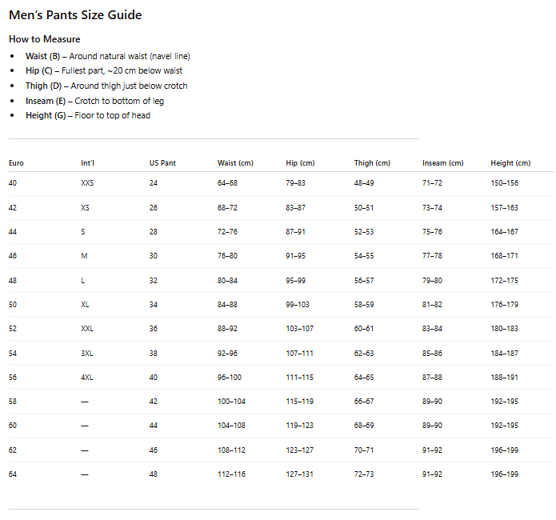Click Euro size 64 cell
556x520 pixels.
click(x=13, y=474)
